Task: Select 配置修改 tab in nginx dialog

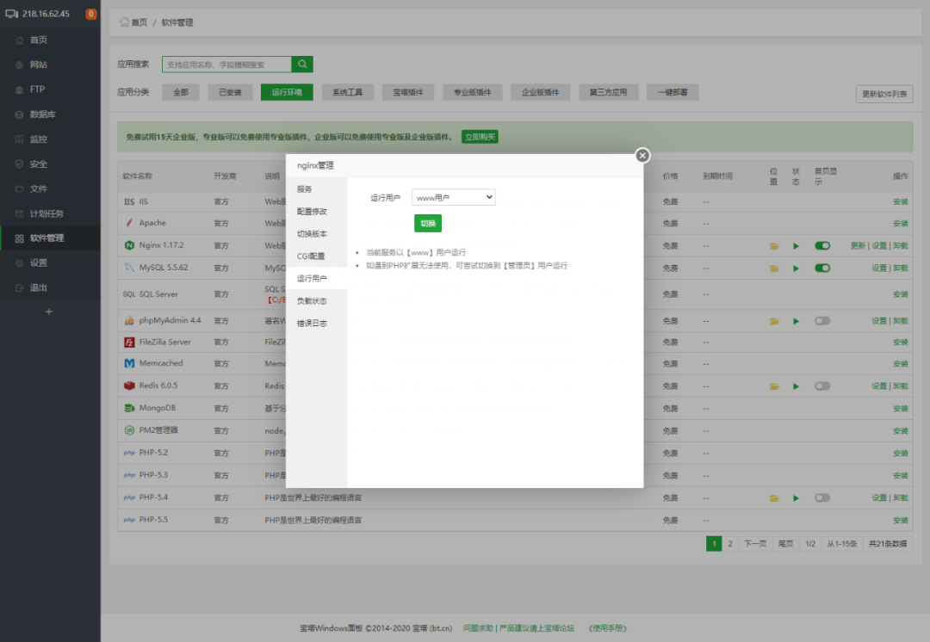Action: (x=312, y=212)
